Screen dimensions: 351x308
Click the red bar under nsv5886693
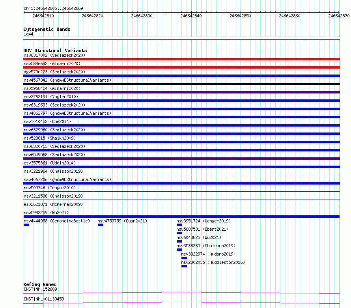181,67
